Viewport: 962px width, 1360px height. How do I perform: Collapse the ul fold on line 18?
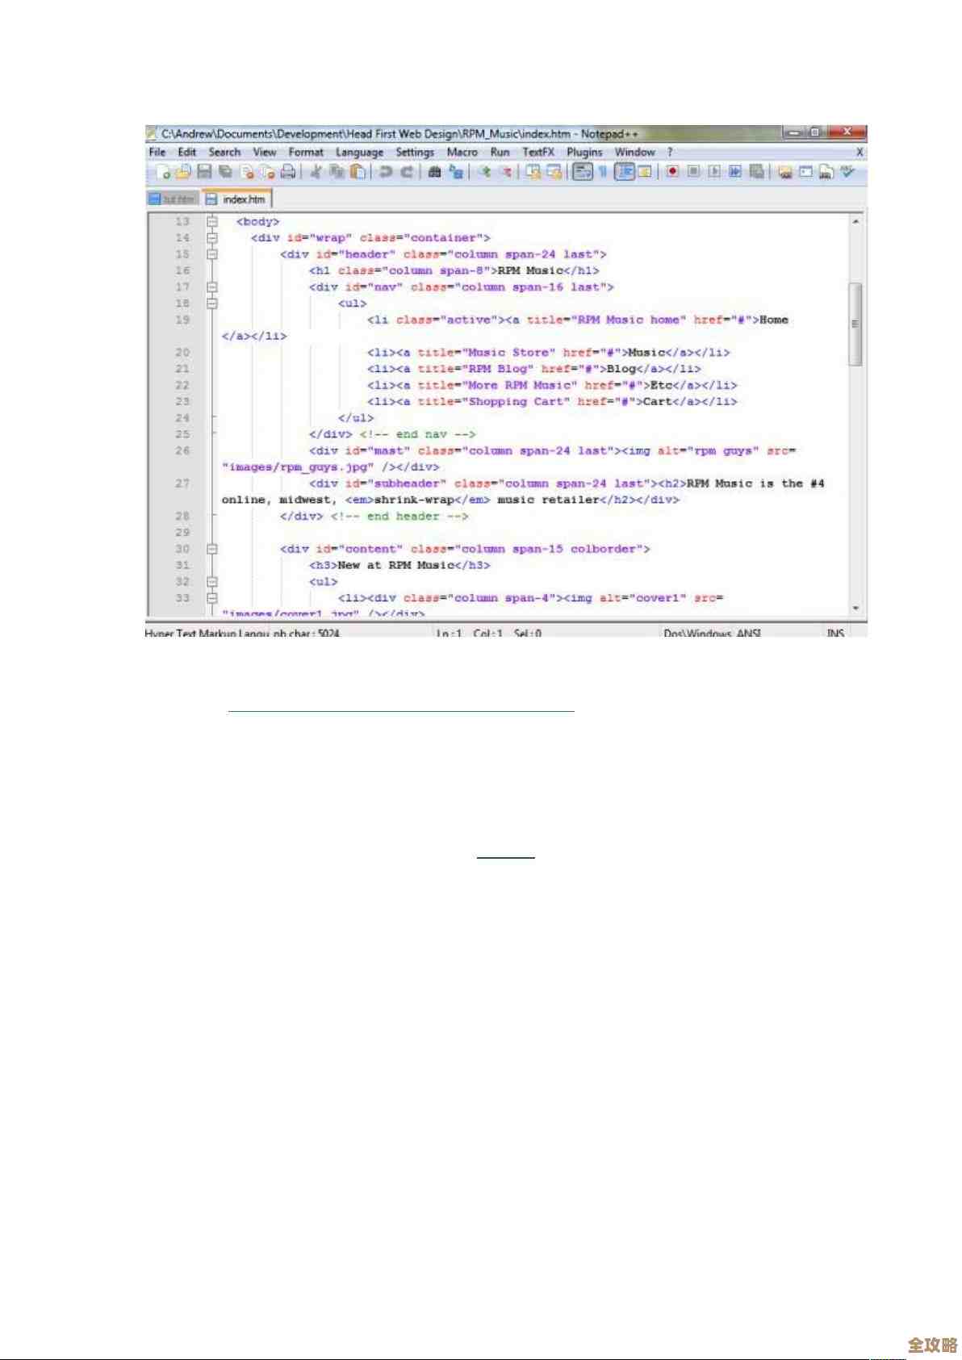coord(211,303)
